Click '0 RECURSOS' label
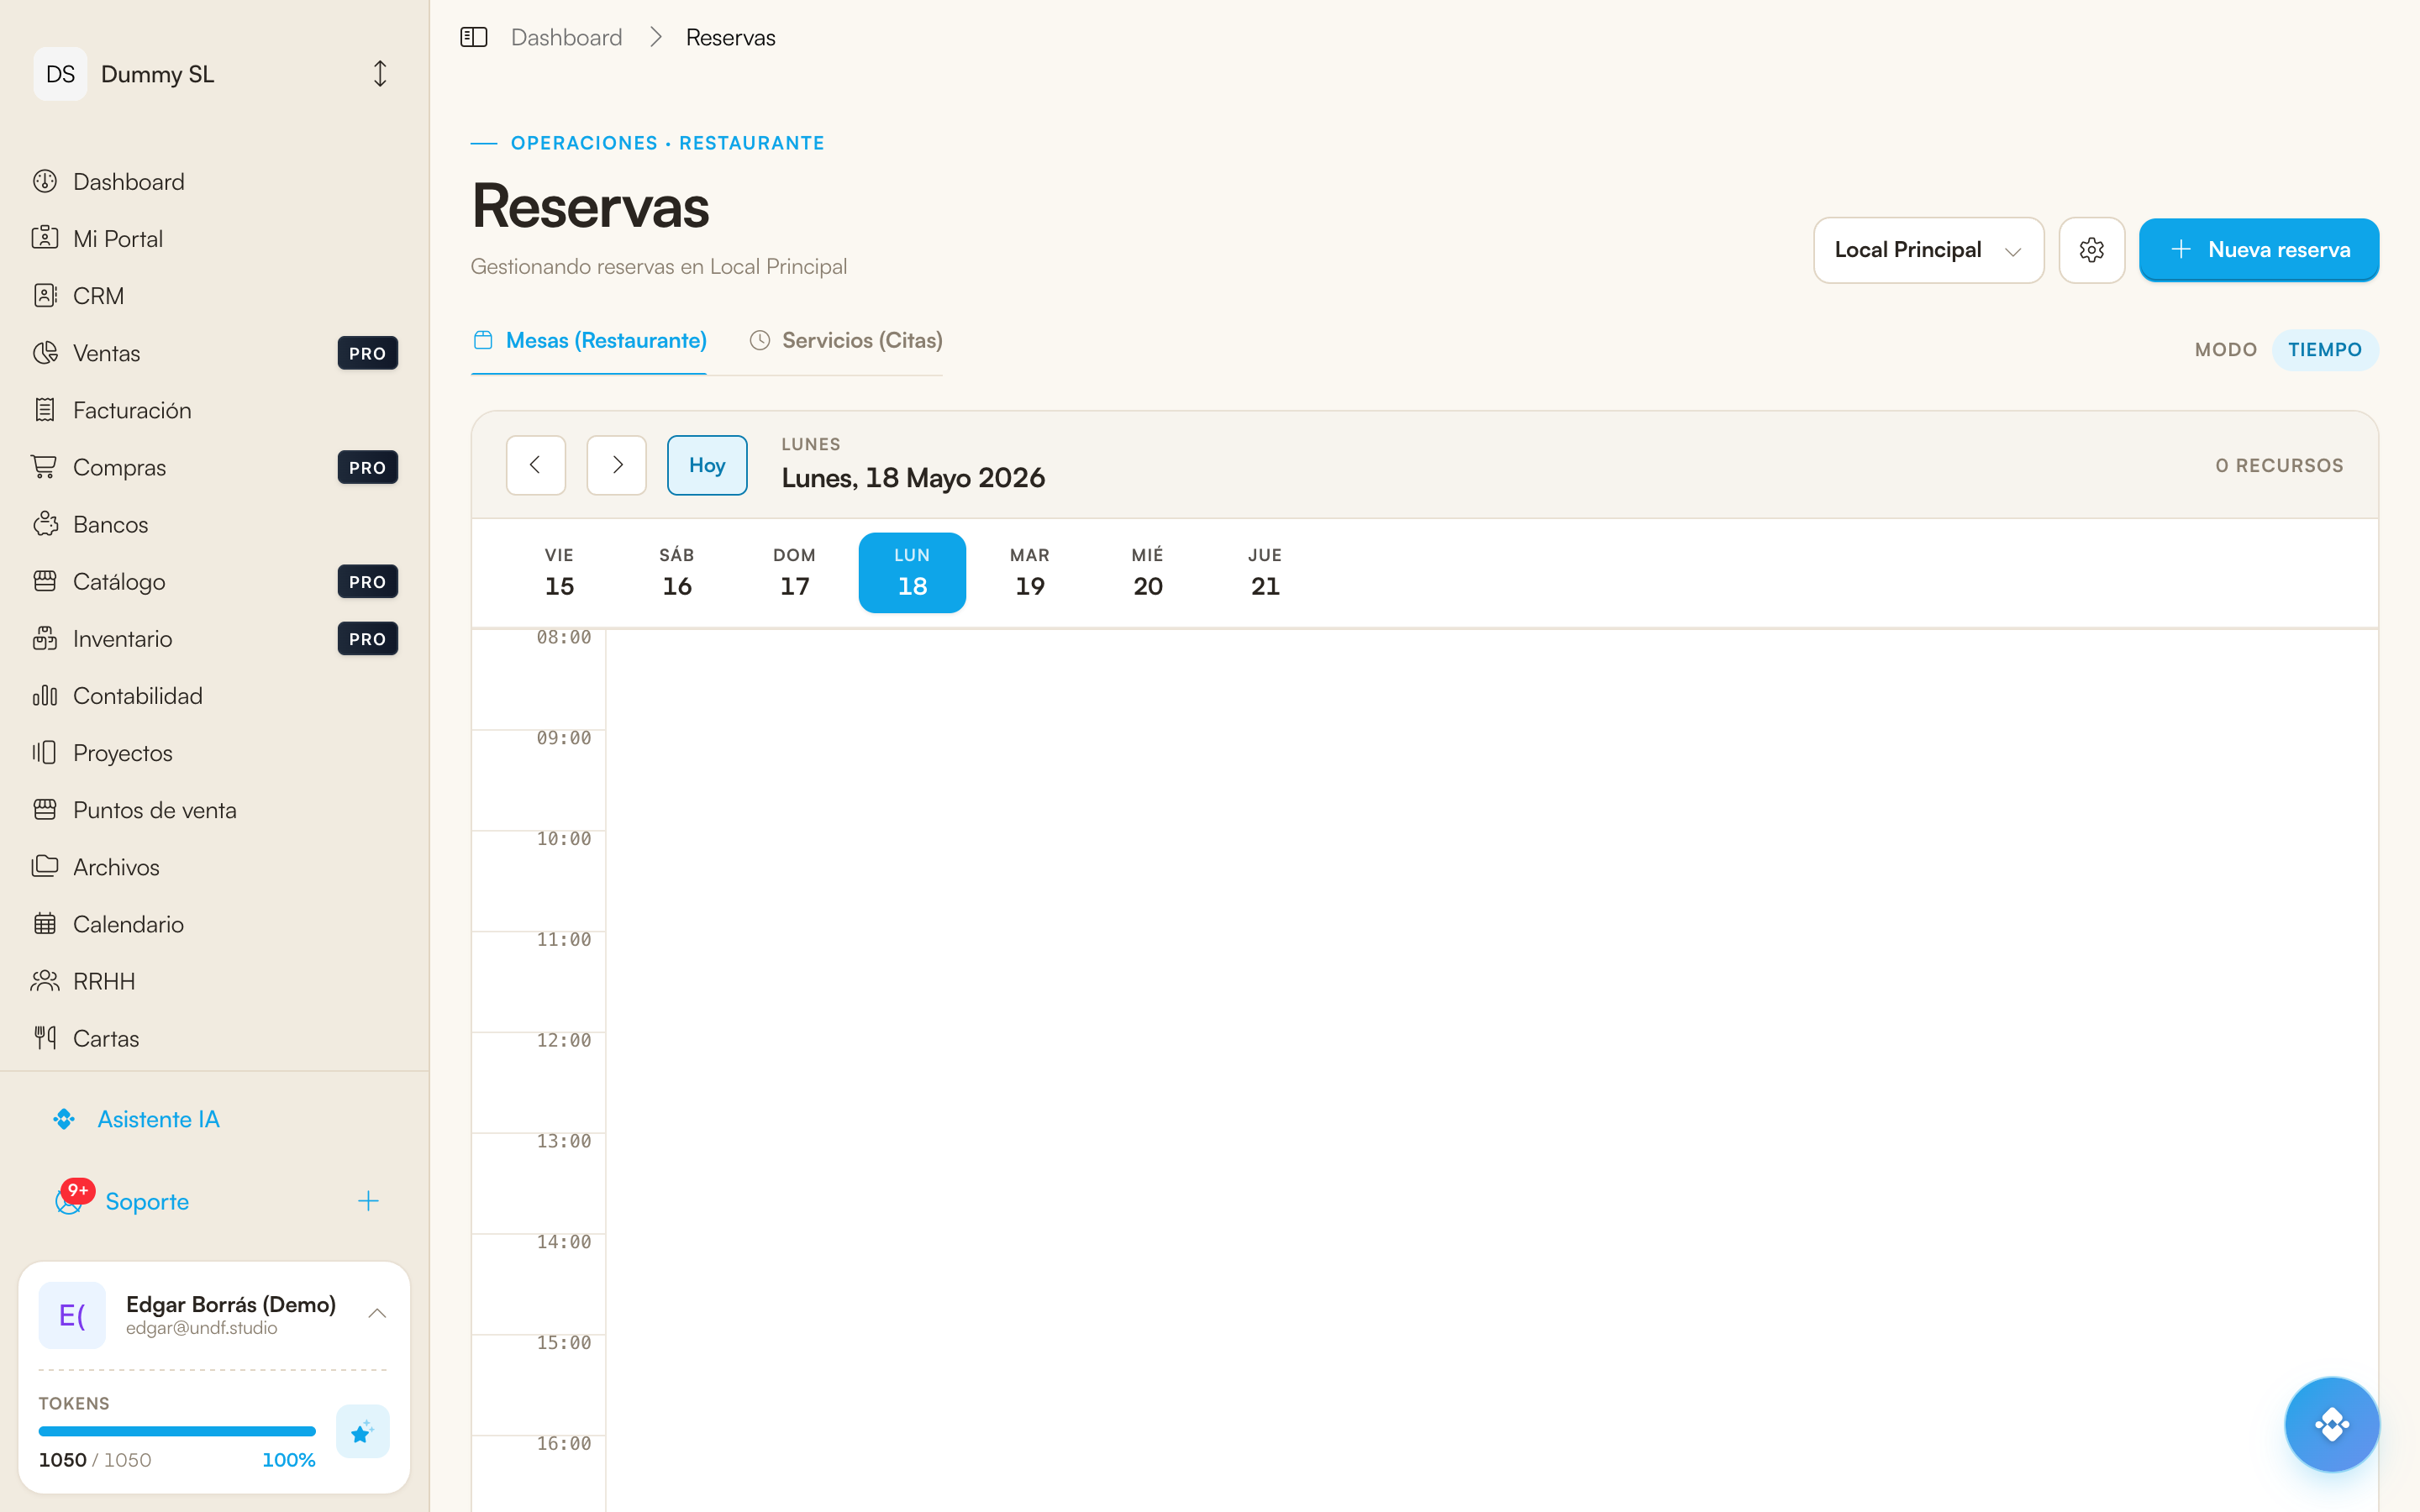 2279,465
